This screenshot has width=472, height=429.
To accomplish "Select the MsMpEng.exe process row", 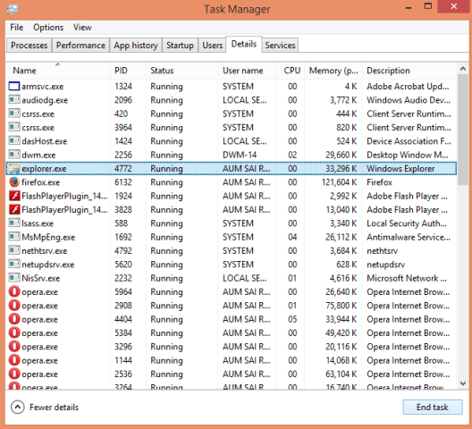I will tap(232, 237).
